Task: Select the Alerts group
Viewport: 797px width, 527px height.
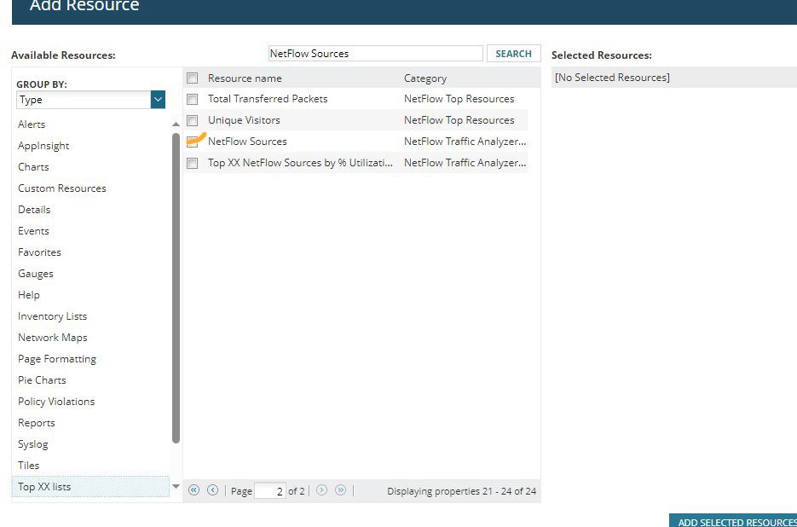Action: click(x=32, y=125)
